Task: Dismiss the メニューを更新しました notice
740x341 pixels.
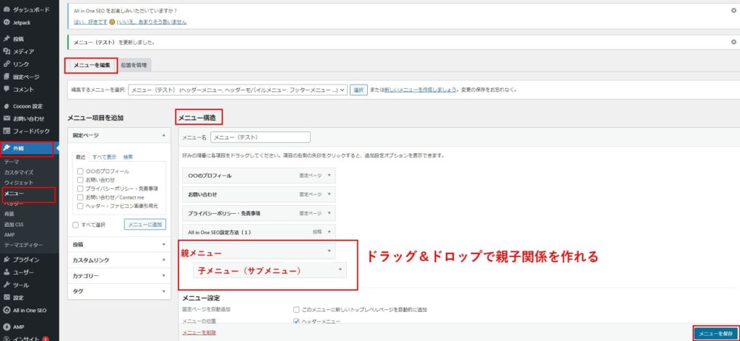Action: [733, 42]
